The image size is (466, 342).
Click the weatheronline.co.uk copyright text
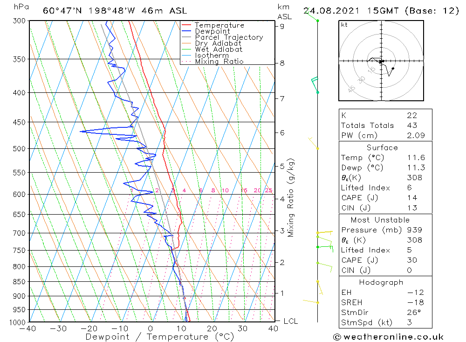pyautogui.click(x=389, y=337)
